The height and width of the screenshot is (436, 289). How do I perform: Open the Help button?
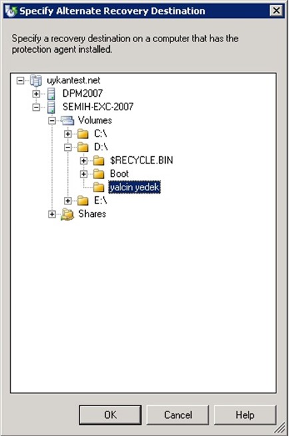pos(245,415)
